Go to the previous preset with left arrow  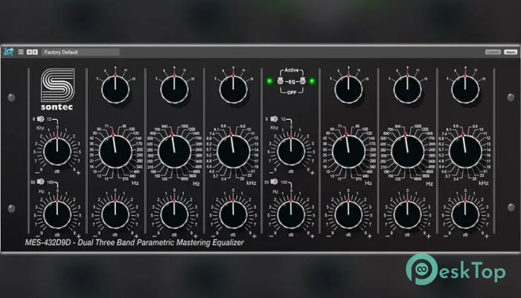[x=28, y=52]
